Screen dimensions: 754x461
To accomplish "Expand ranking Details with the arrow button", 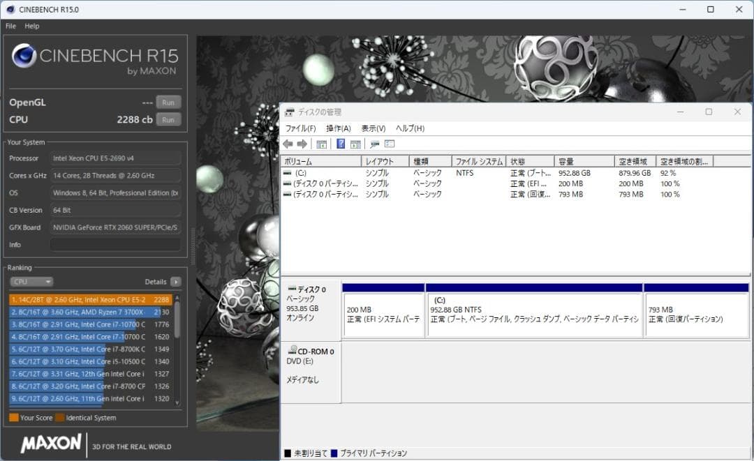I will click(x=176, y=281).
